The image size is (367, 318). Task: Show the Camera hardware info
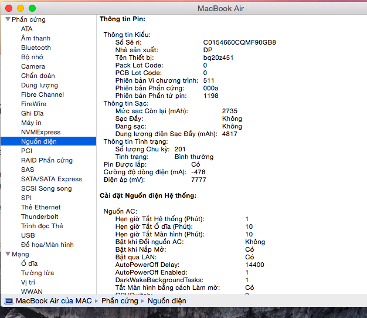tap(33, 66)
